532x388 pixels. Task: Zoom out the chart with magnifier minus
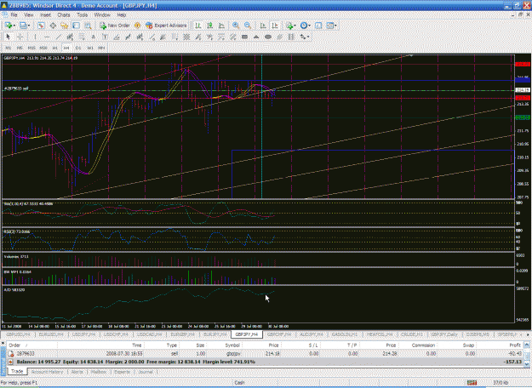pyautogui.click(x=248, y=26)
